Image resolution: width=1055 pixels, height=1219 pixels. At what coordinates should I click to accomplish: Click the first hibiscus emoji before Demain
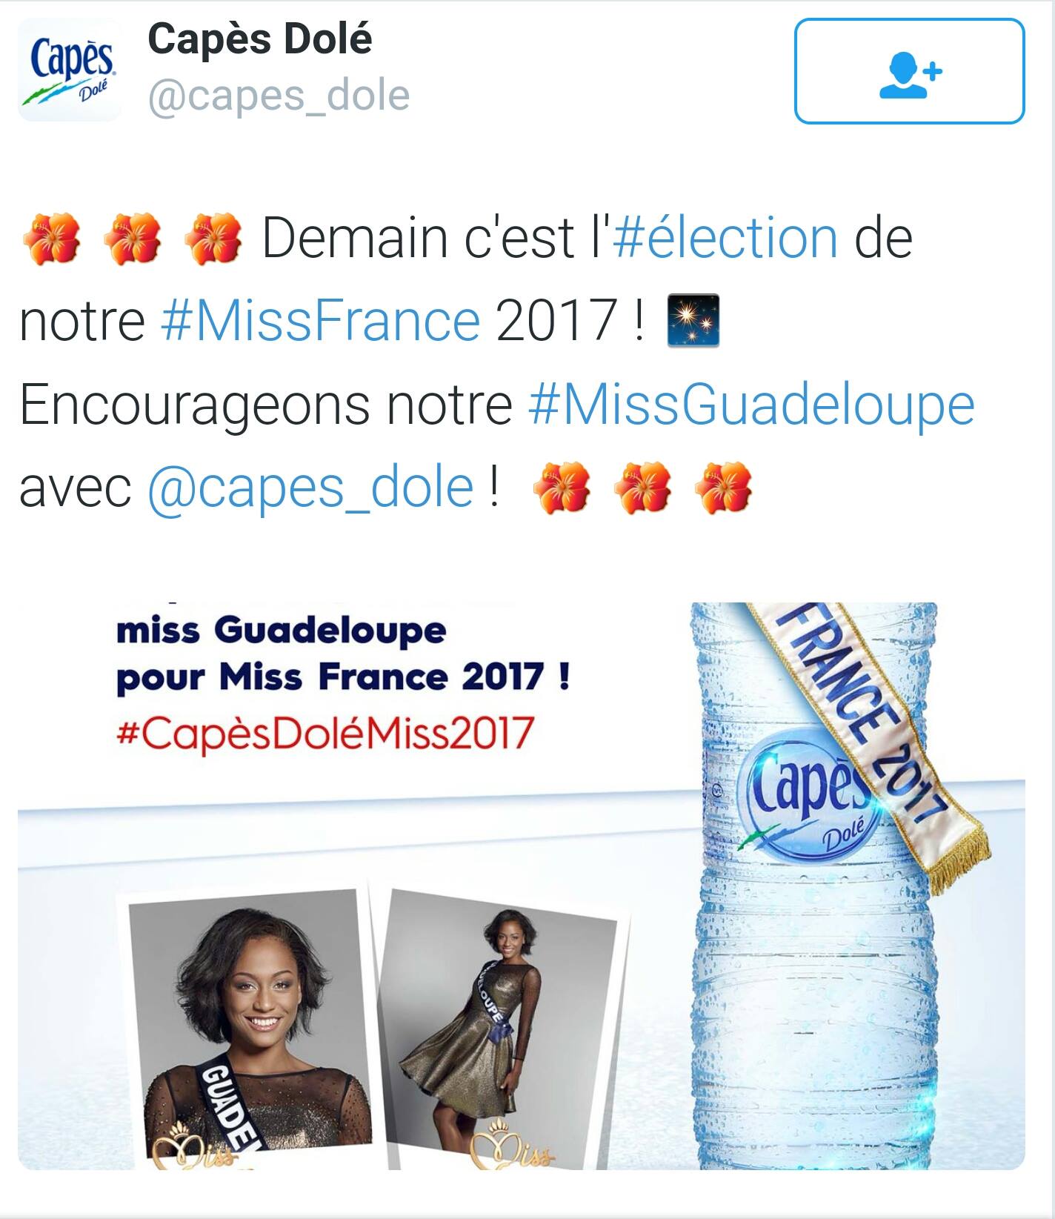pos(52,239)
